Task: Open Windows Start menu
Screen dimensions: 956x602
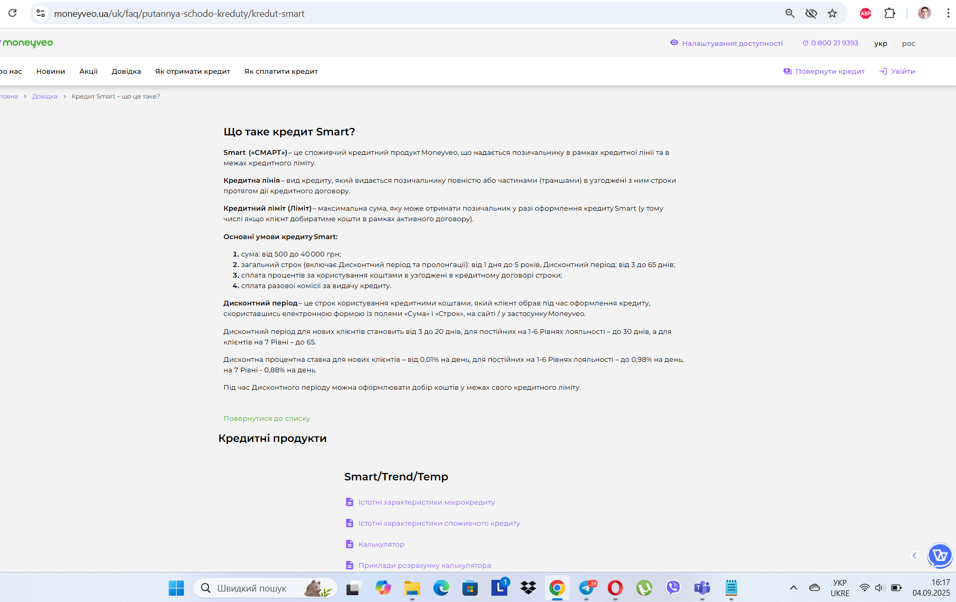Action: pyautogui.click(x=176, y=588)
